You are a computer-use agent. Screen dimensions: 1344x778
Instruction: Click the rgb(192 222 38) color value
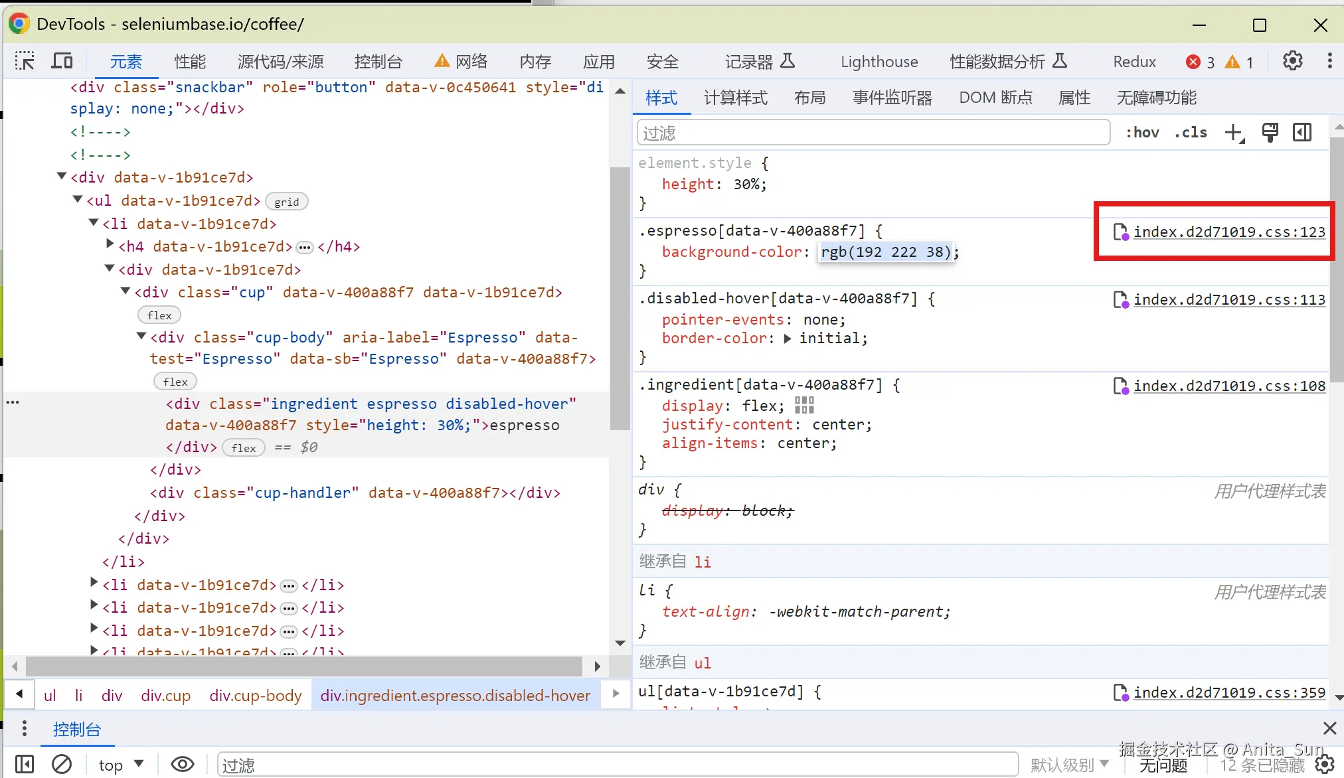click(886, 252)
